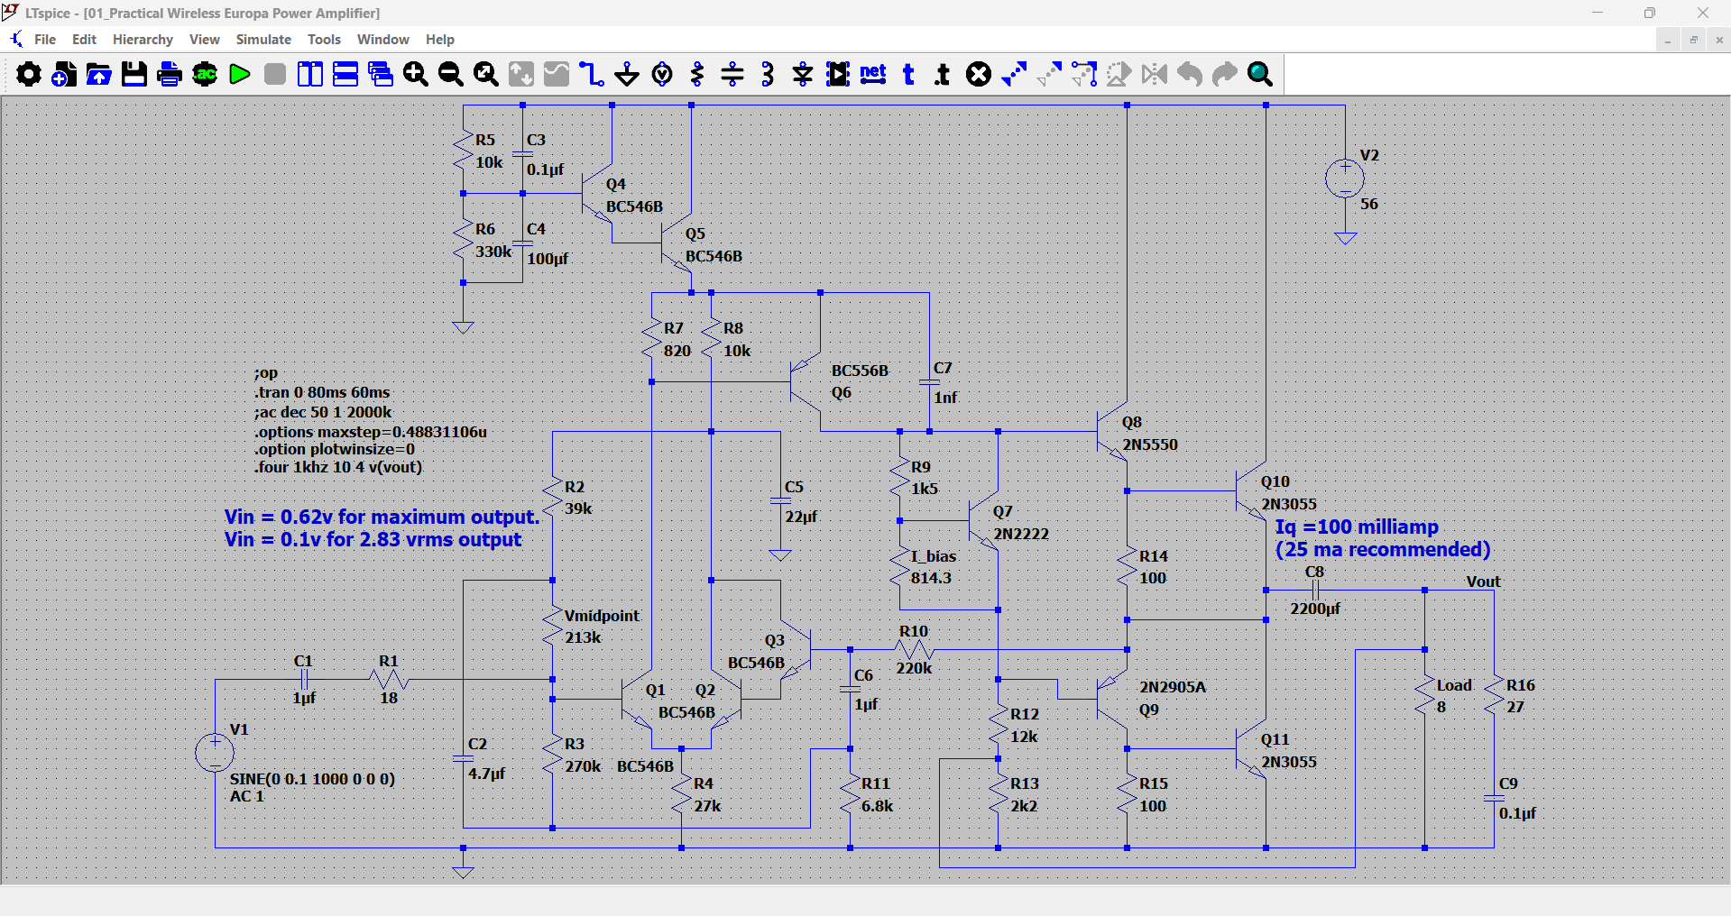Place a Ground symbol
This screenshot has height=916, width=1731.
tap(627, 74)
